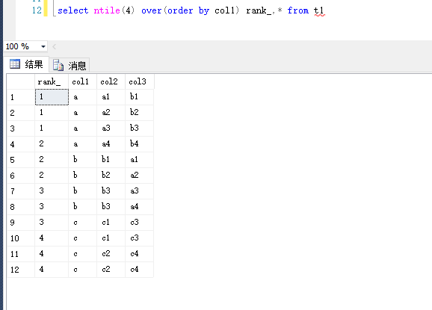The width and height of the screenshot is (432, 310).
Task: Click the rank_ alias in the query
Action: pyautogui.click(x=259, y=10)
